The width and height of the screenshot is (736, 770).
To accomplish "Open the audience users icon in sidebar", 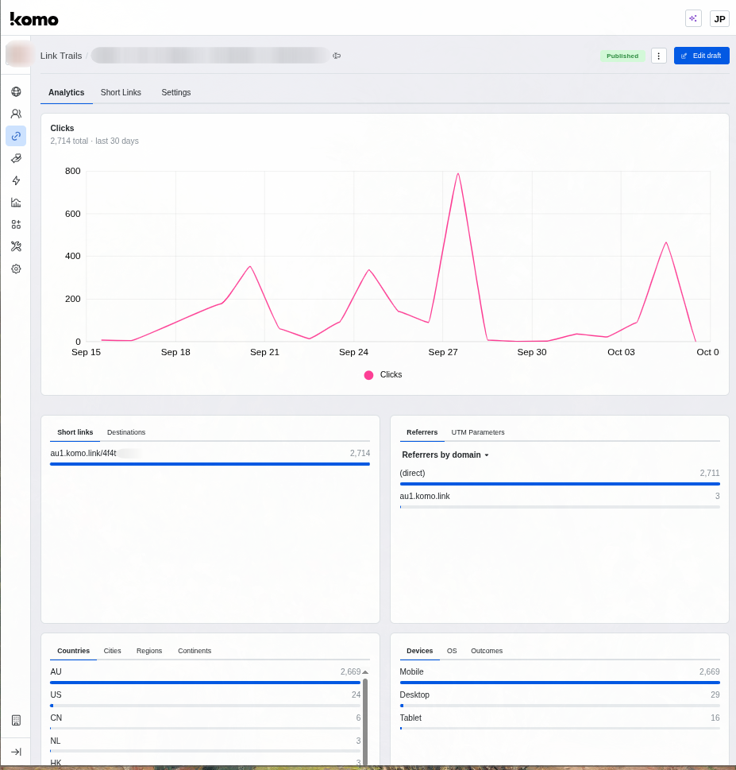I will (x=16, y=114).
